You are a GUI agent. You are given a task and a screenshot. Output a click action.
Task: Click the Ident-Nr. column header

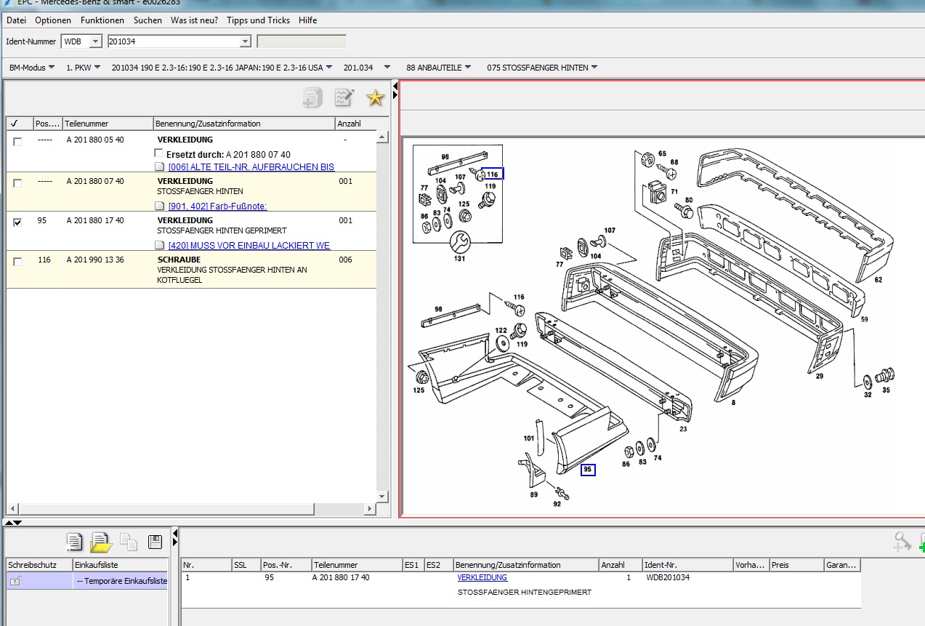tap(687, 565)
